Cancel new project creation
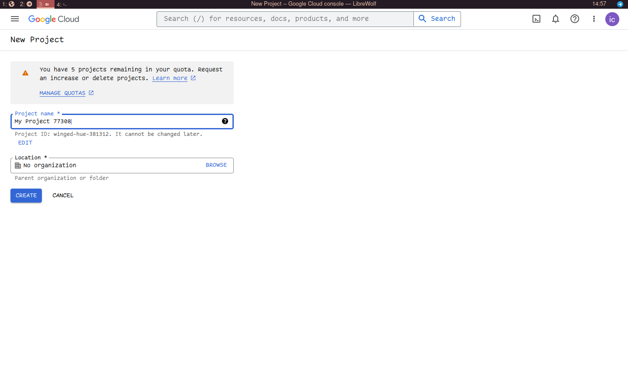 63,196
